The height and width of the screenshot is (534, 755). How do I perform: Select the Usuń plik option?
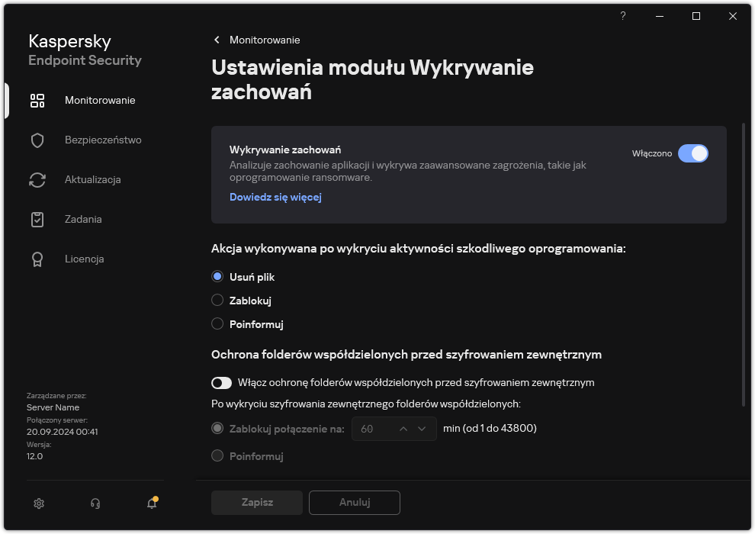point(217,276)
